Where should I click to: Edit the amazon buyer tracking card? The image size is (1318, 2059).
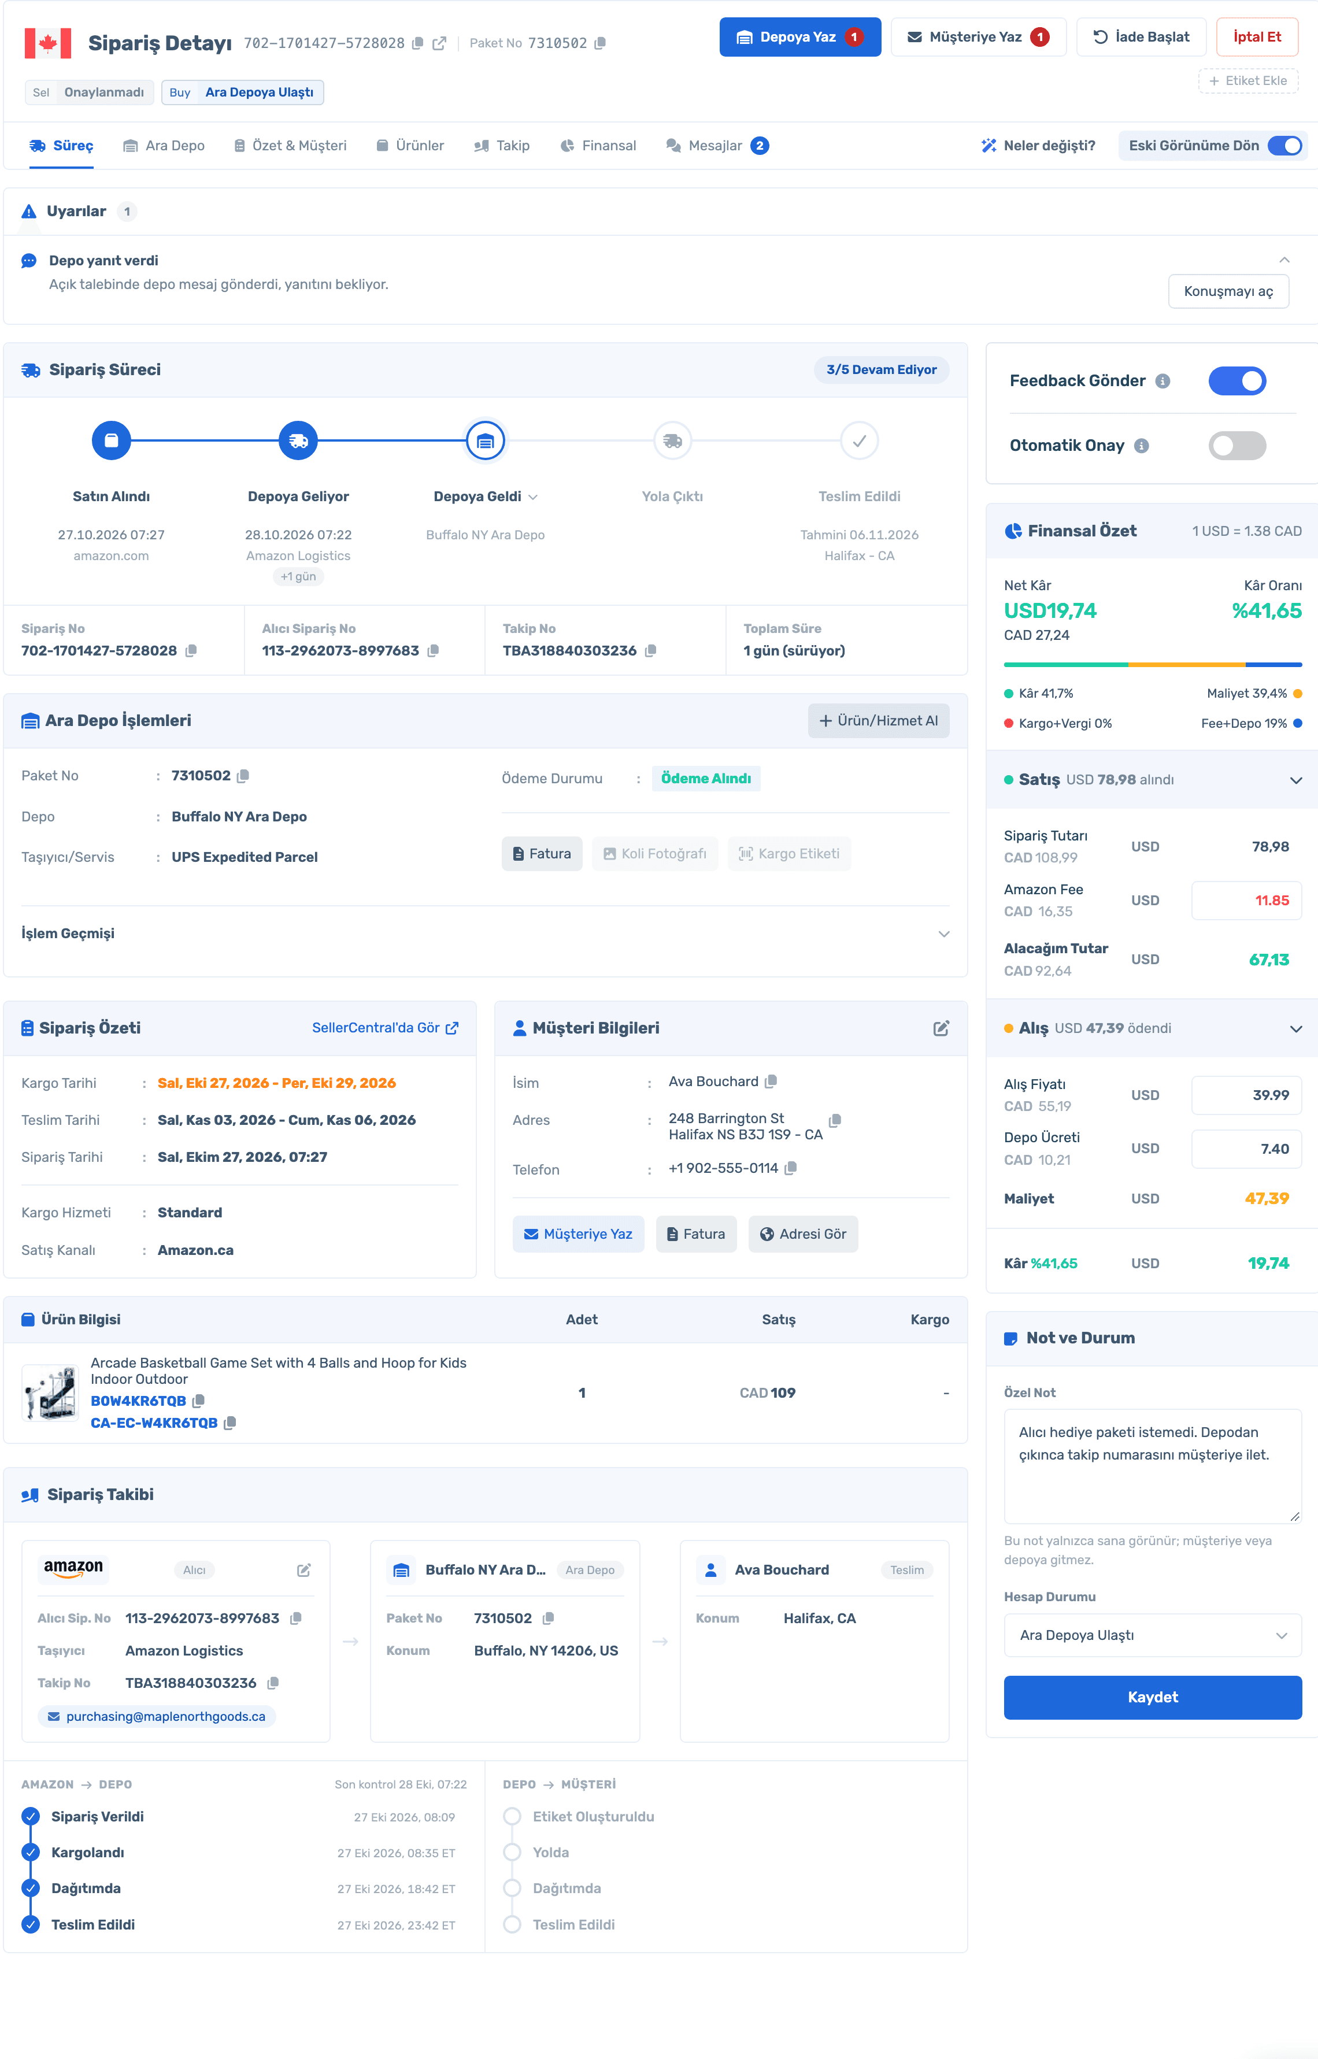pos(304,1571)
